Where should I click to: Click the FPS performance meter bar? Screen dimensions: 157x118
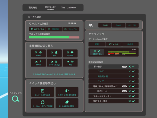click(122, 52)
